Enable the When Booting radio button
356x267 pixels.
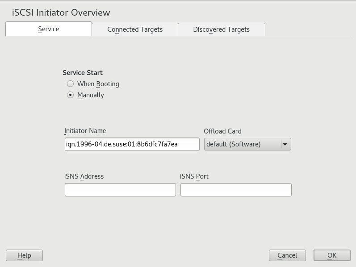click(71, 84)
